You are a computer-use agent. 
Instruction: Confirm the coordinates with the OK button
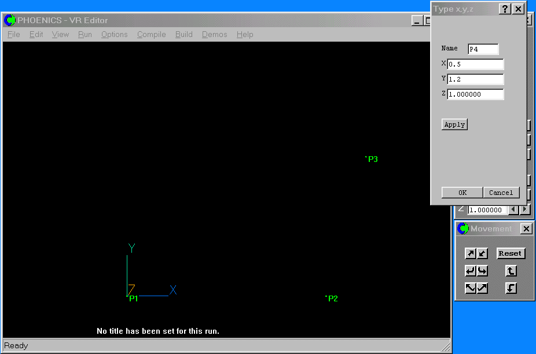462,193
